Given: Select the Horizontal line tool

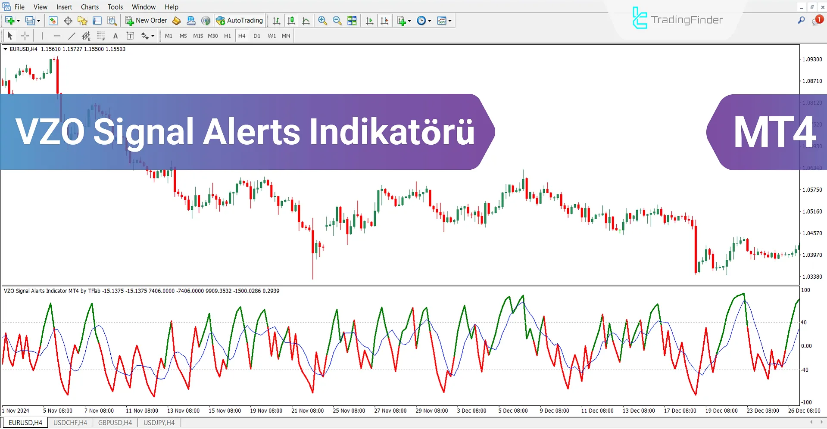Looking at the screenshot, I should 57,36.
